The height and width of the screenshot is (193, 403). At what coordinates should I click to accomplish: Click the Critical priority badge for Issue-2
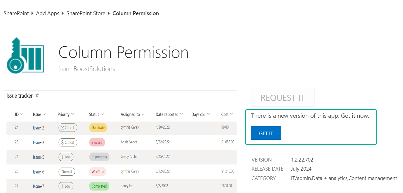(x=68, y=128)
